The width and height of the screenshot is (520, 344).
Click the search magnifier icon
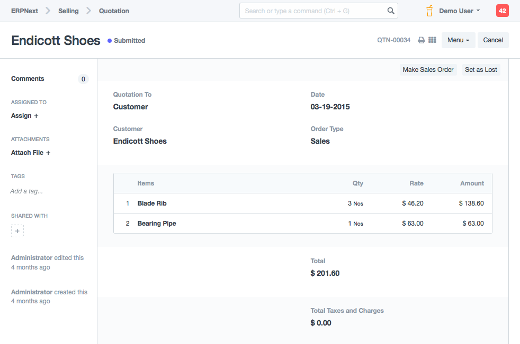click(x=391, y=11)
